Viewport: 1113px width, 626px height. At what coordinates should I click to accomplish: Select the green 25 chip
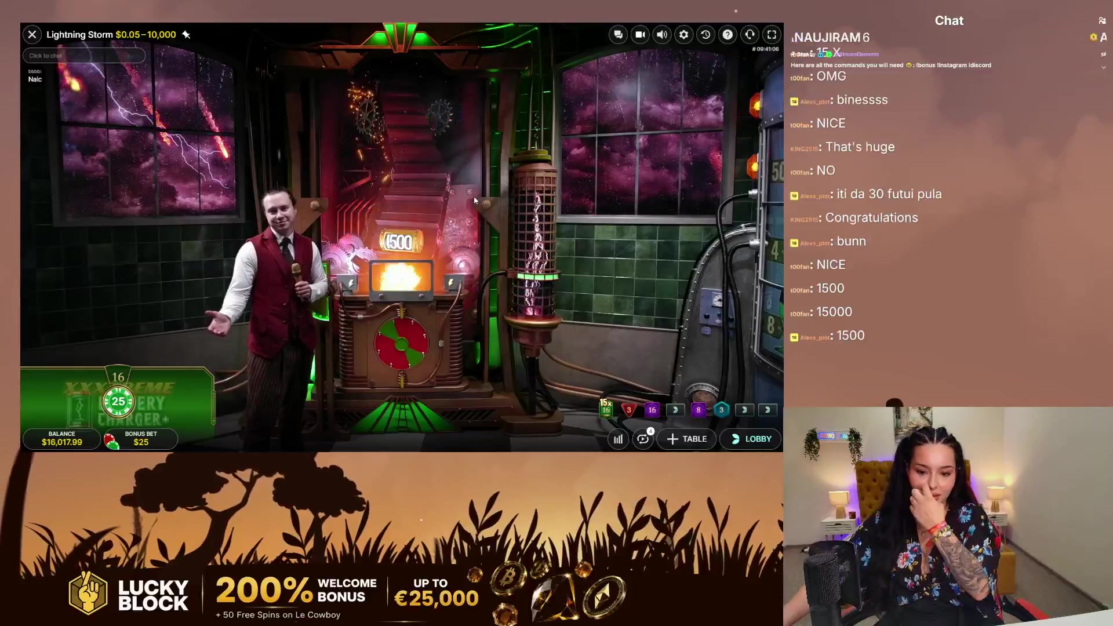click(x=118, y=401)
